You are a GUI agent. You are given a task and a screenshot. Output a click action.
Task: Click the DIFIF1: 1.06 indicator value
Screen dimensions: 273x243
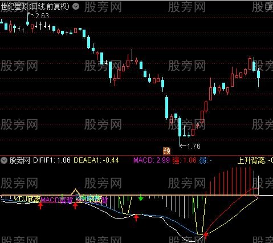click(x=52, y=160)
